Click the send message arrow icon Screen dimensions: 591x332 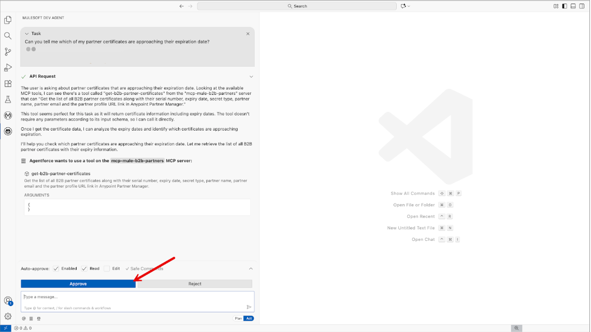click(x=249, y=307)
